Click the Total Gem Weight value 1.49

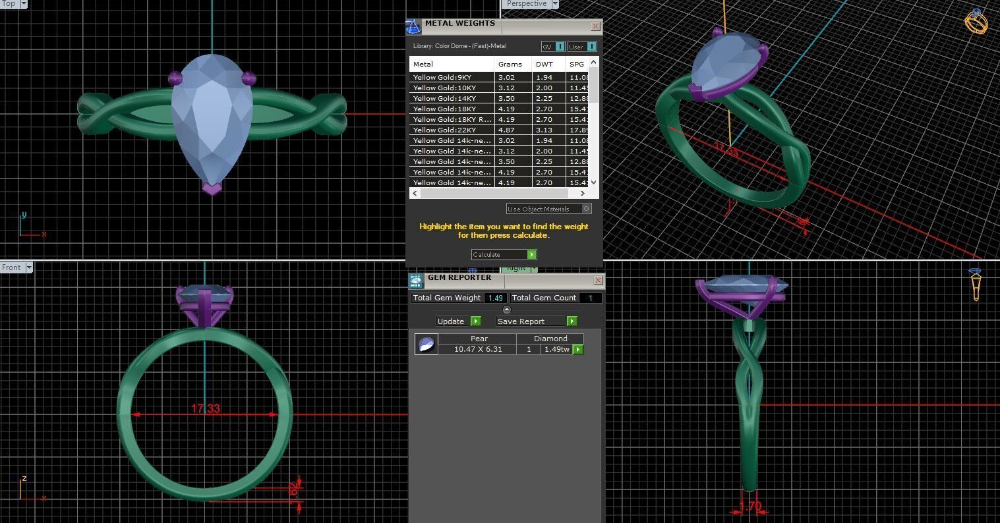(x=495, y=298)
